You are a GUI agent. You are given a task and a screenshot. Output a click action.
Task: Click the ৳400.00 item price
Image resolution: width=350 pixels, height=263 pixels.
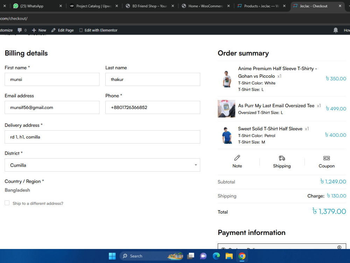coord(336,135)
